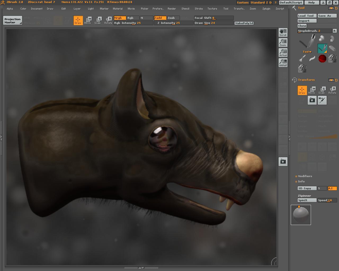Expand the Modifiers section

click(304, 176)
